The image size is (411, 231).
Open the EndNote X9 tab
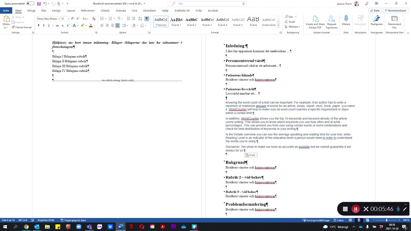coord(182,11)
